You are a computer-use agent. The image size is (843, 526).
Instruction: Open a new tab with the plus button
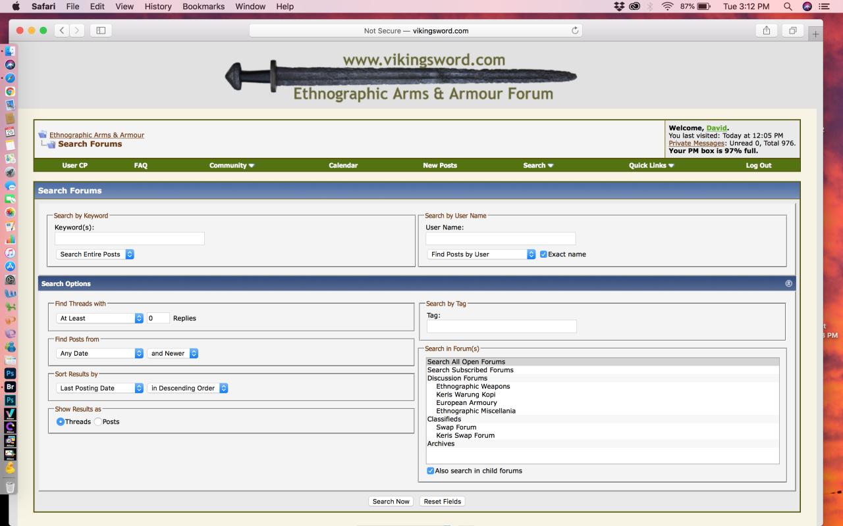pos(815,34)
